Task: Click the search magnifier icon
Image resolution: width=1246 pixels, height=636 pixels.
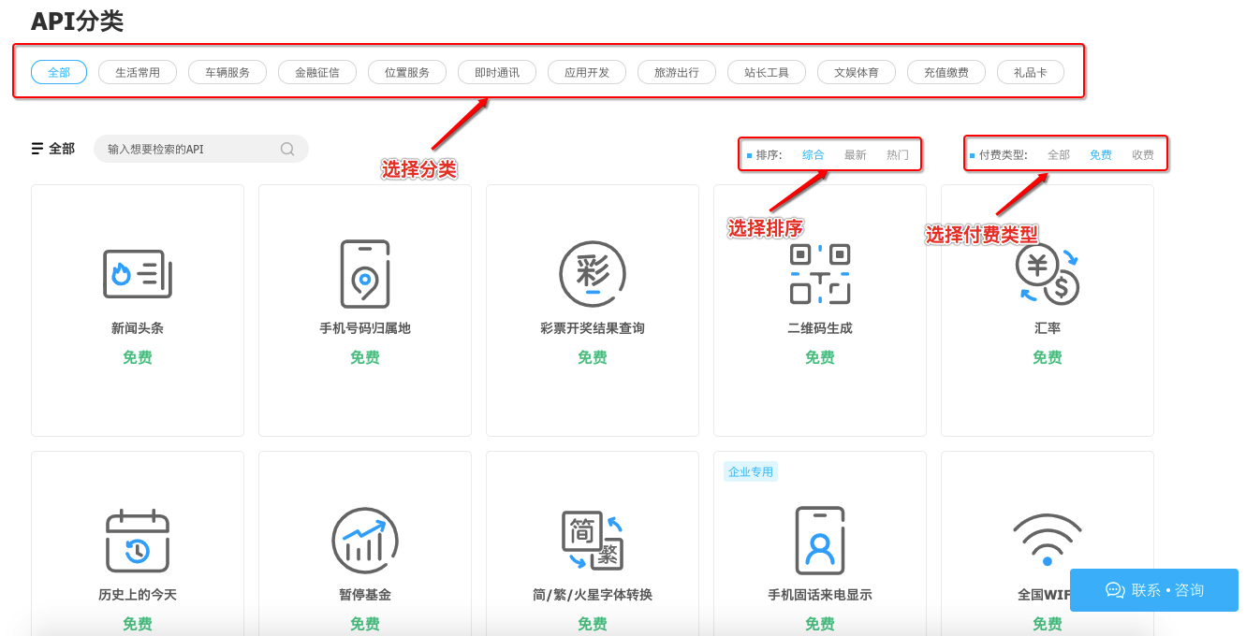Action: (287, 149)
